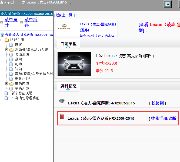Click the Lexus logo image
Screen dimensions: 180x162
click(64, 27)
